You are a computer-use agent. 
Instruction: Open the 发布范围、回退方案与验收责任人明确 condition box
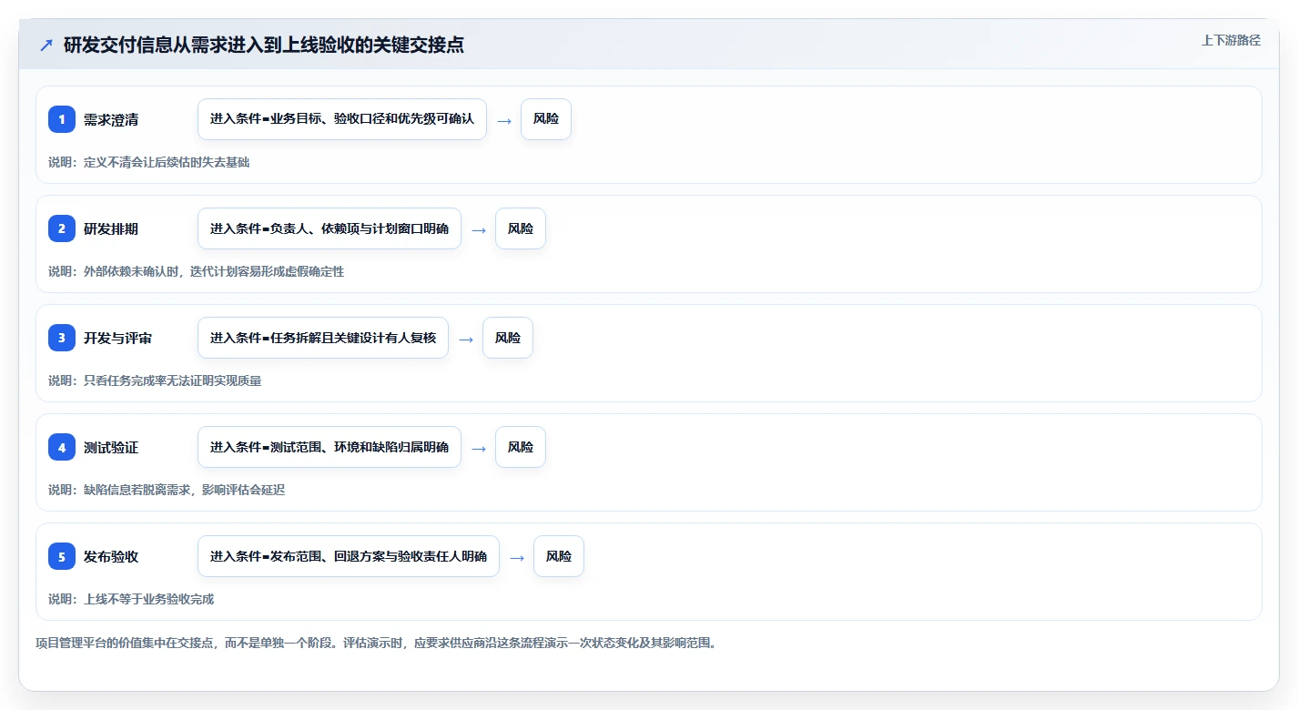click(x=349, y=556)
